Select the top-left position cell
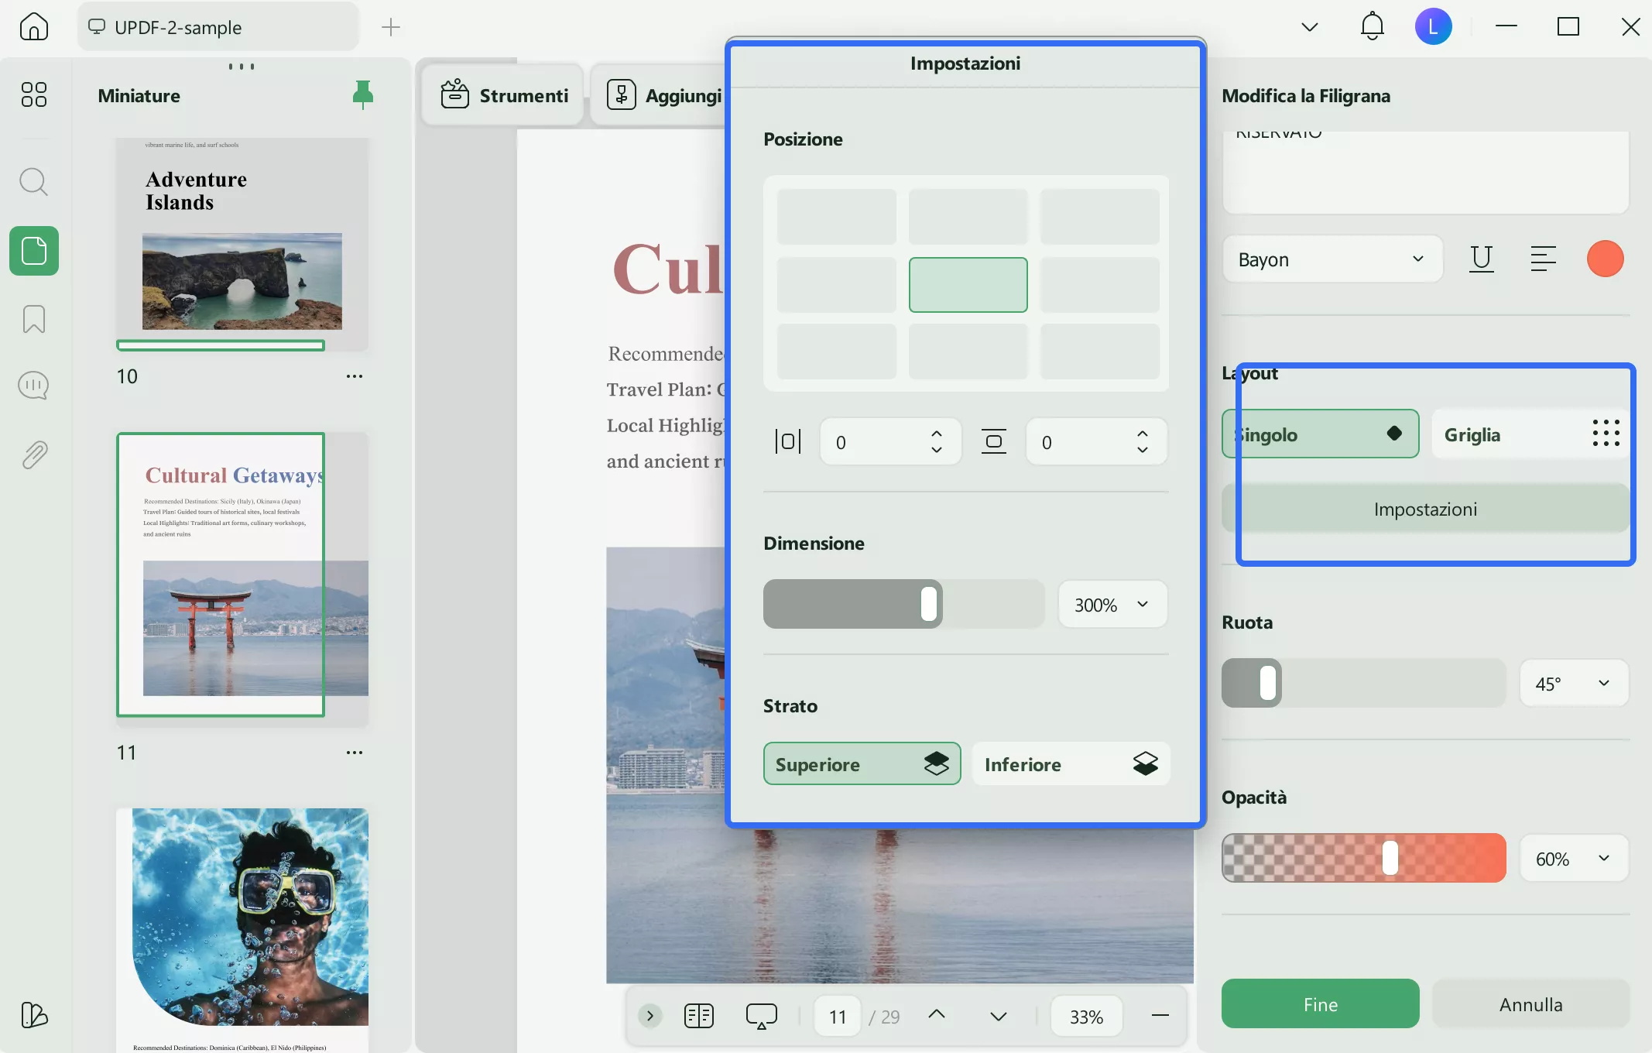Image resolution: width=1652 pixels, height=1053 pixels. 836,217
